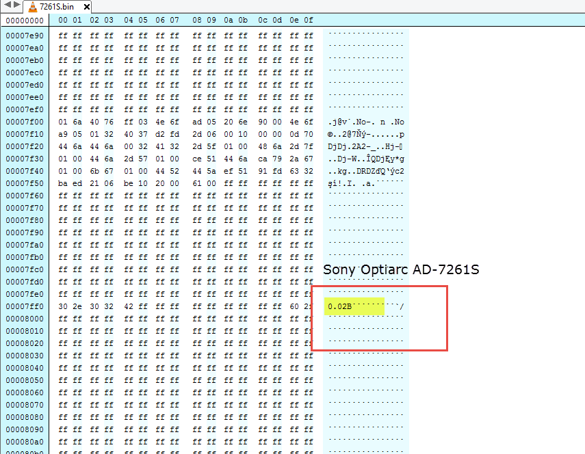The height and width of the screenshot is (454, 585).
Task: Click row offset 00007fe0
Action: coord(25,294)
